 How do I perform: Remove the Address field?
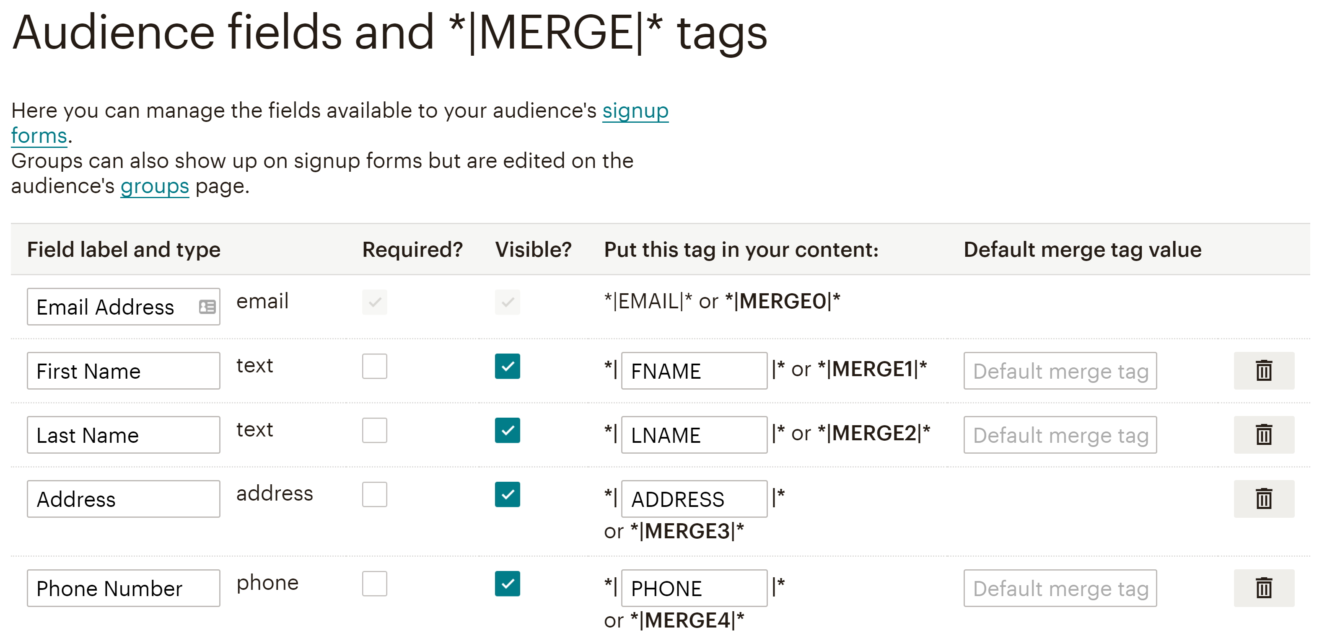tap(1264, 499)
